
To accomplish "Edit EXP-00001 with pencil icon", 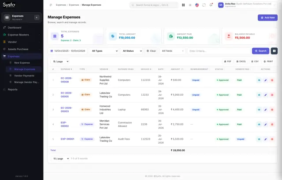I will point(265,139).
